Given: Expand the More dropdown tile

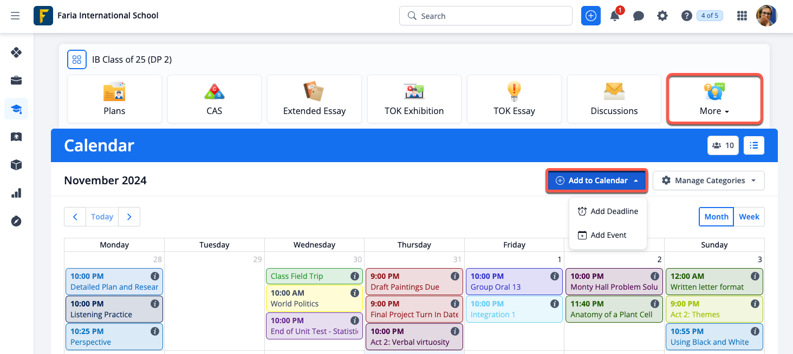Looking at the screenshot, I should coord(714,99).
